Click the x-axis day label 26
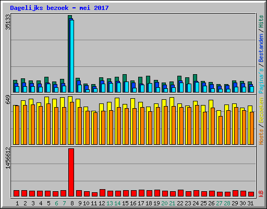267x209 pixels. 211,203
